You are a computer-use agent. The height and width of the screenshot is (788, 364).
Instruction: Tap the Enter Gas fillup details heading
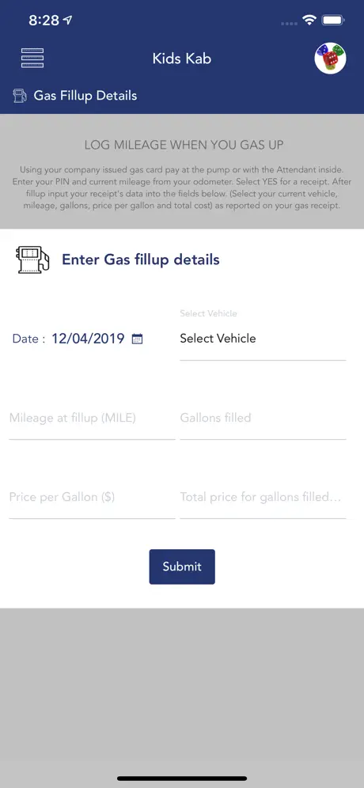click(141, 260)
